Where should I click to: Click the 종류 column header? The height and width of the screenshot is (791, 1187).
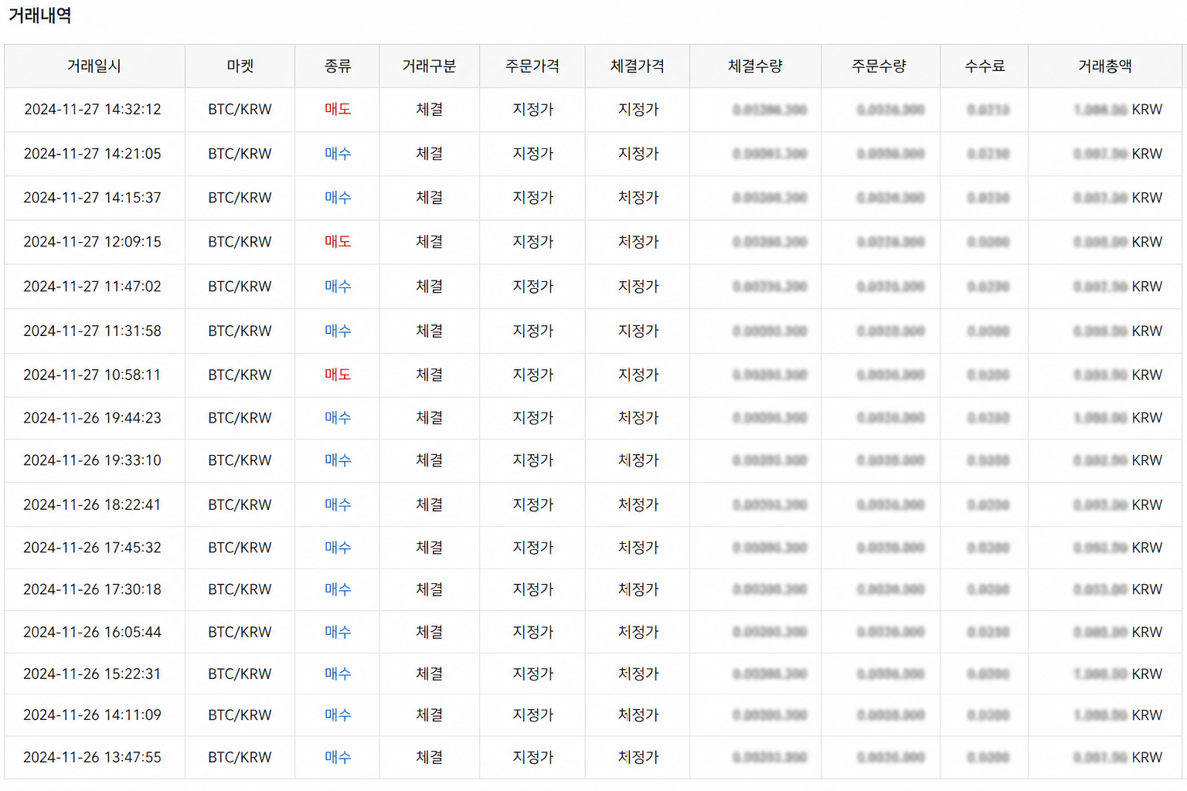[x=338, y=66]
